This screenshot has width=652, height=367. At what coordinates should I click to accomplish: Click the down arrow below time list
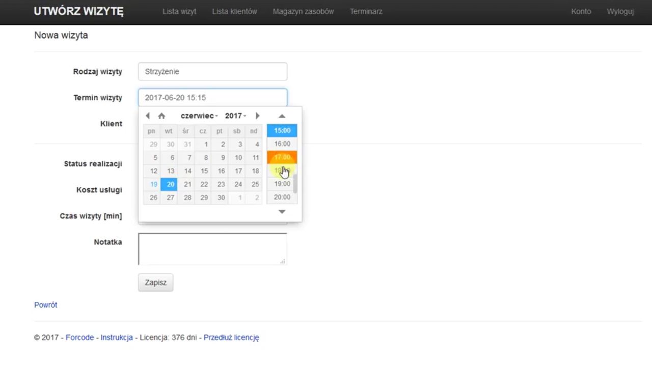pyautogui.click(x=282, y=211)
